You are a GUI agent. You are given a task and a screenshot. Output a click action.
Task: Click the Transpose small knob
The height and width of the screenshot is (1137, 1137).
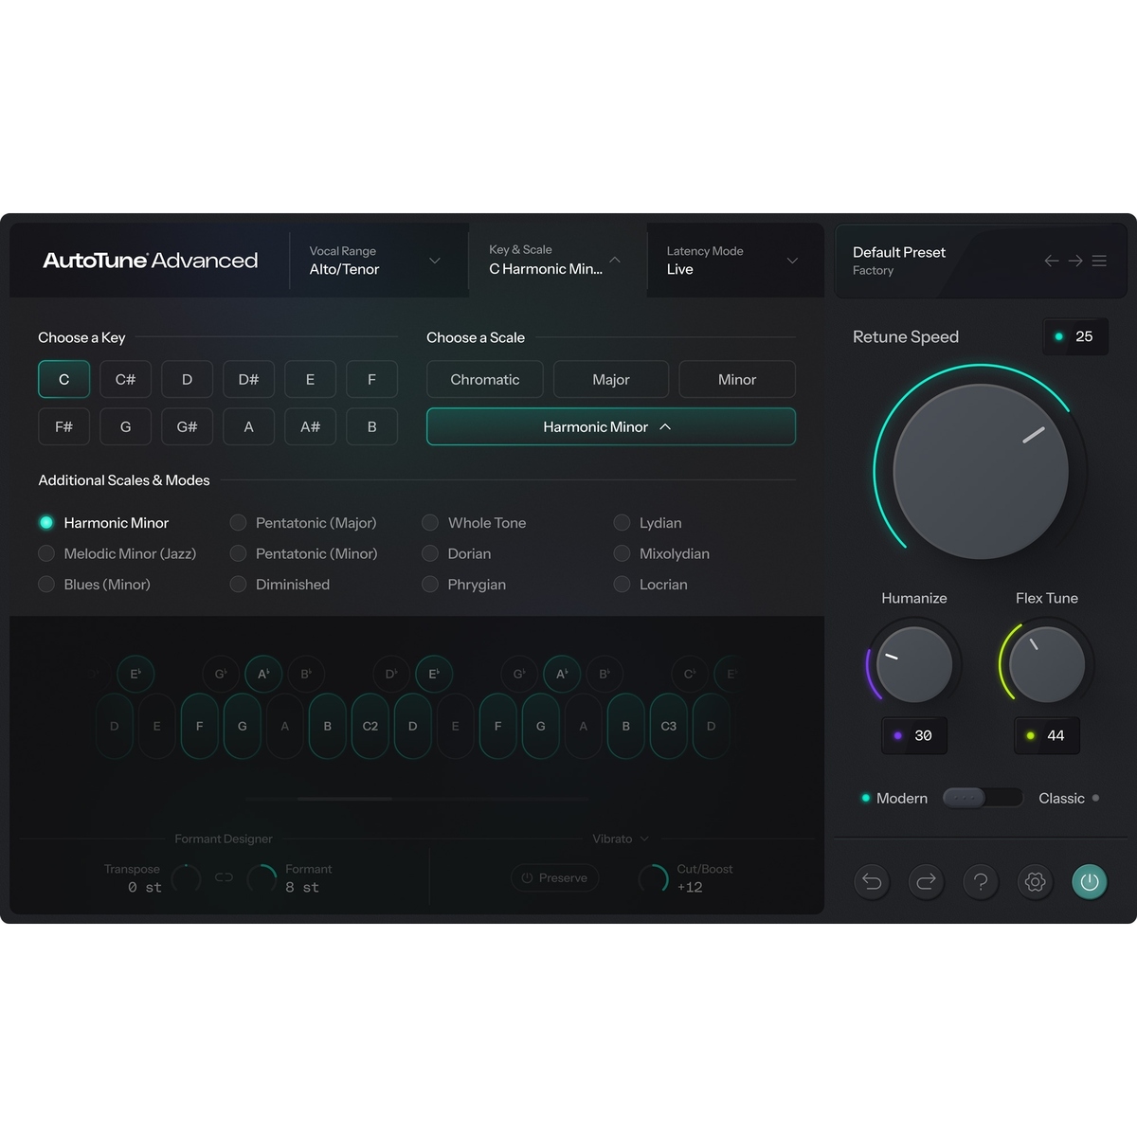point(187,878)
